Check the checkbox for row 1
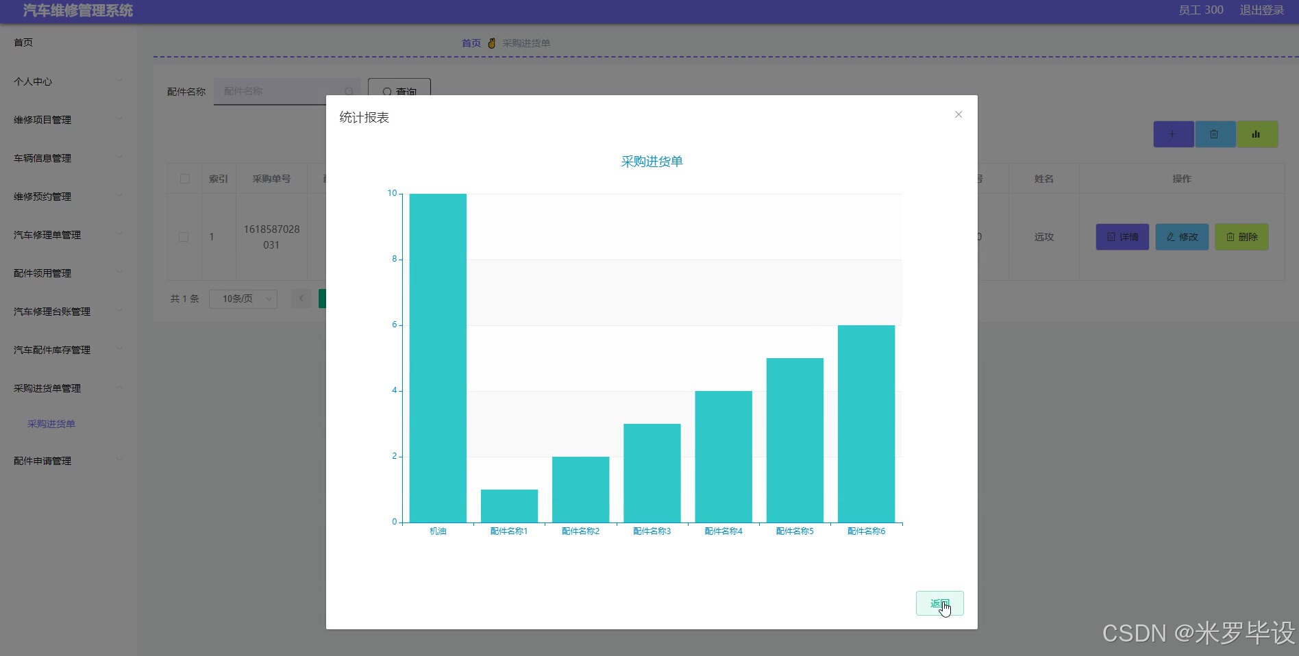1299x656 pixels. [x=184, y=237]
